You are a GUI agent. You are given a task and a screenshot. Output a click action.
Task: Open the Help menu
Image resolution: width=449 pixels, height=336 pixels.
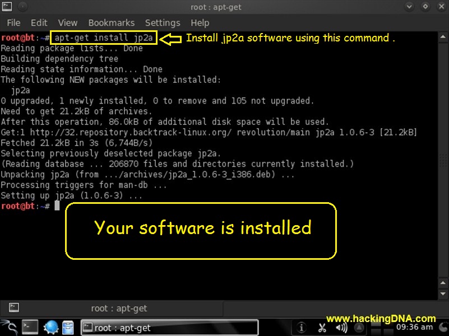point(200,22)
